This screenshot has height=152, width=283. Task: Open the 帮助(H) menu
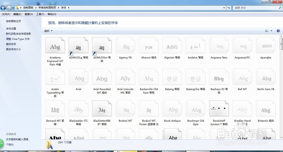(x=52, y=14)
